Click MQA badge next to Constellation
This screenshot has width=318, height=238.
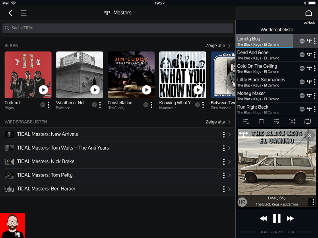(145, 105)
